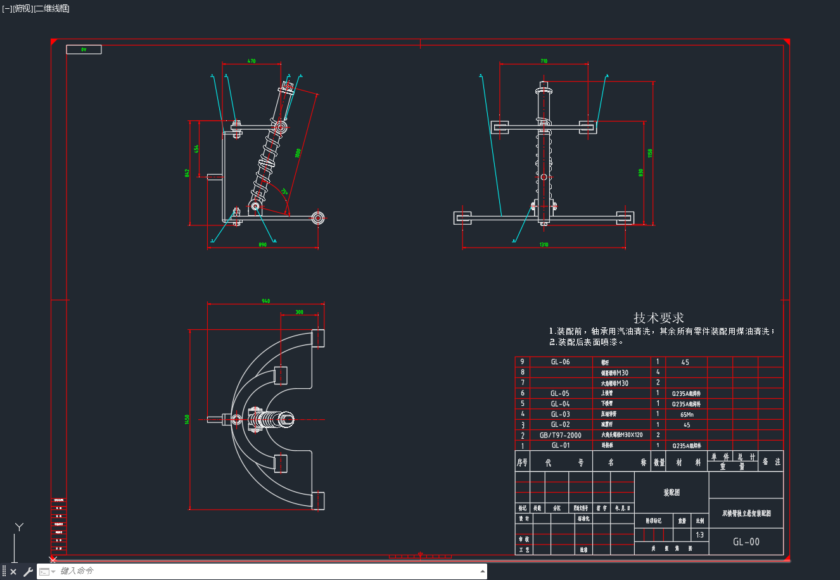
Task: Expand command history with the up arrow
Action: click(483, 572)
